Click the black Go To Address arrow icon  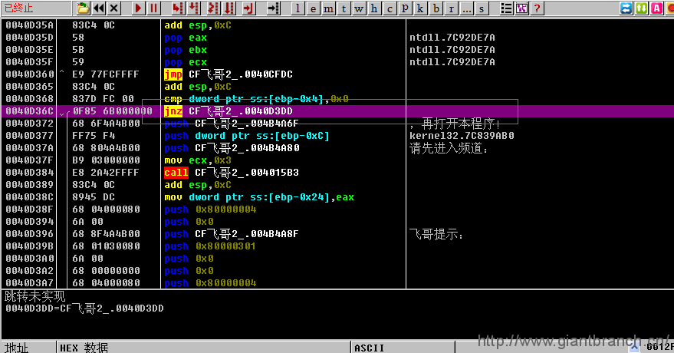pos(273,8)
